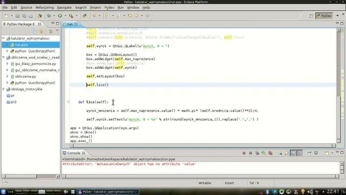The width and height of the screenshot is (346, 195).
Task: Run the program with green play icon
Action: [60, 16]
